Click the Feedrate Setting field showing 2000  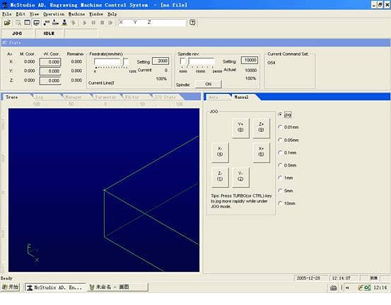[x=161, y=61]
